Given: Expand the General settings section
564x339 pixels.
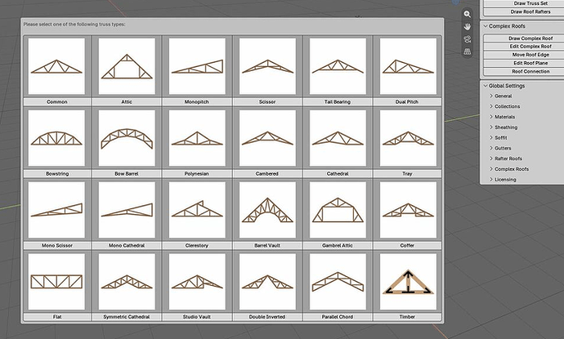Looking at the screenshot, I should 491,96.
